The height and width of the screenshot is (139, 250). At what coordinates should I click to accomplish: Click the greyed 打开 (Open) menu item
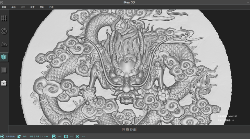point(23,7)
